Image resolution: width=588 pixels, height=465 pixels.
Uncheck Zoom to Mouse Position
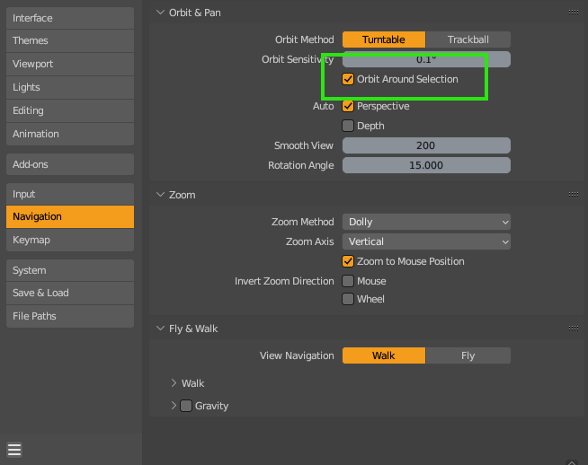[348, 261]
